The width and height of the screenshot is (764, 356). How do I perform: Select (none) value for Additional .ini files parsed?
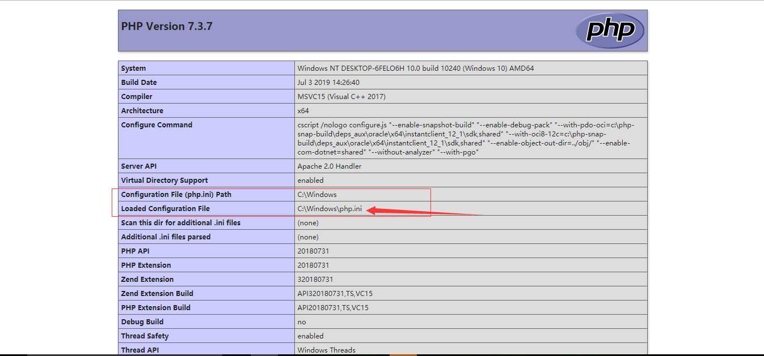(308, 237)
